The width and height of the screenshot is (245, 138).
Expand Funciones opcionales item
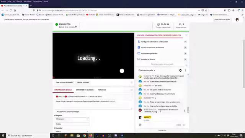[x=185, y=54]
